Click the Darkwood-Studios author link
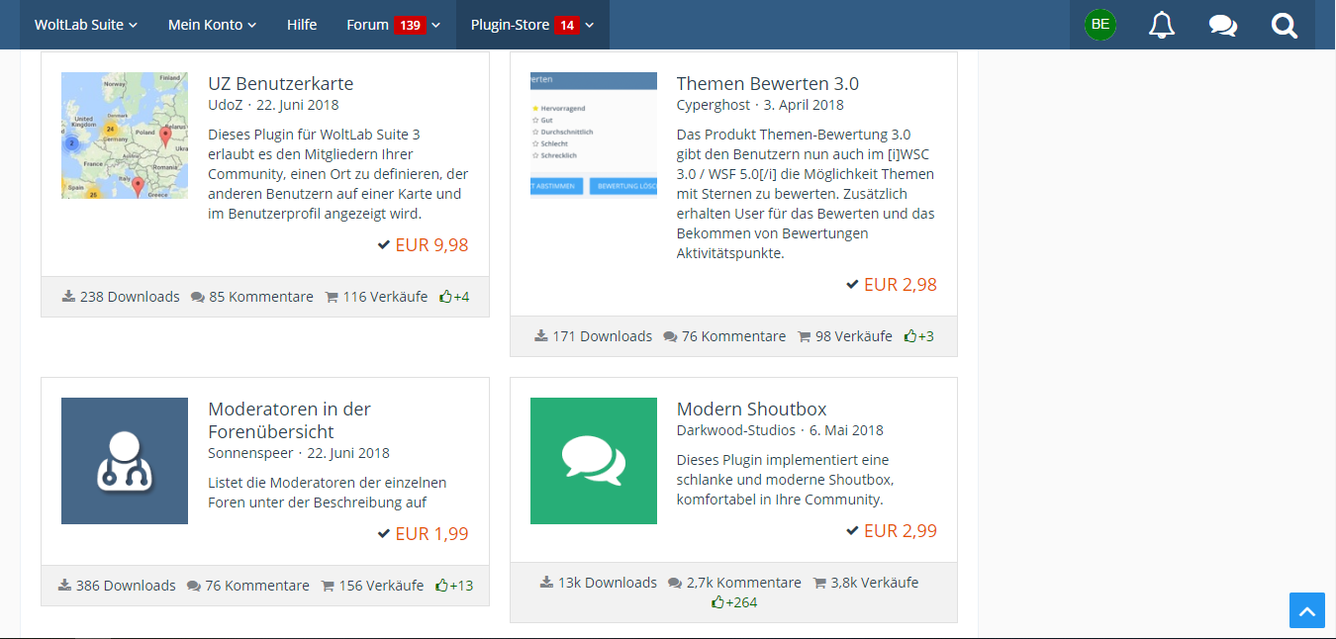Viewport: 1336px width, 639px height. point(735,430)
